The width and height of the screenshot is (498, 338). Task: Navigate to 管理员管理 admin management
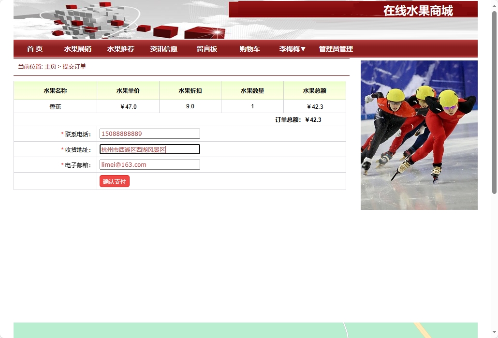click(335, 49)
